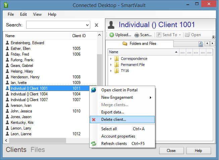Clear search with the X icon
The image size is (219, 160).
coord(96,25)
